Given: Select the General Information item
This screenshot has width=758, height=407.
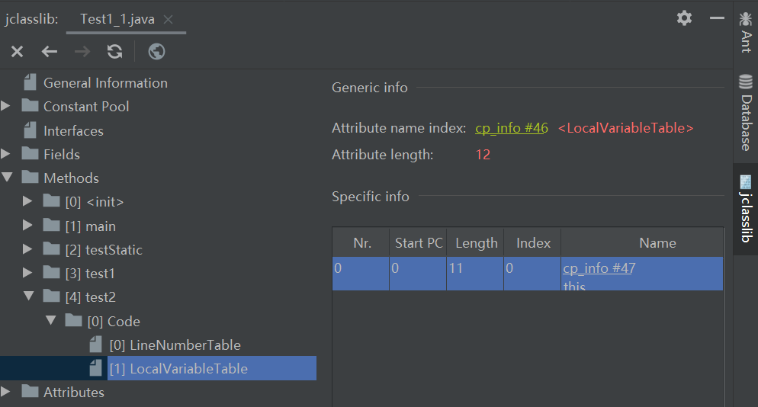Looking at the screenshot, I should coord(105,83).
